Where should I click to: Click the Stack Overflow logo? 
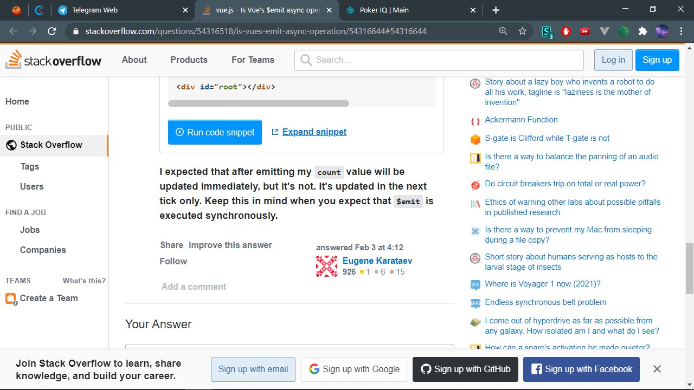(54, 60)
